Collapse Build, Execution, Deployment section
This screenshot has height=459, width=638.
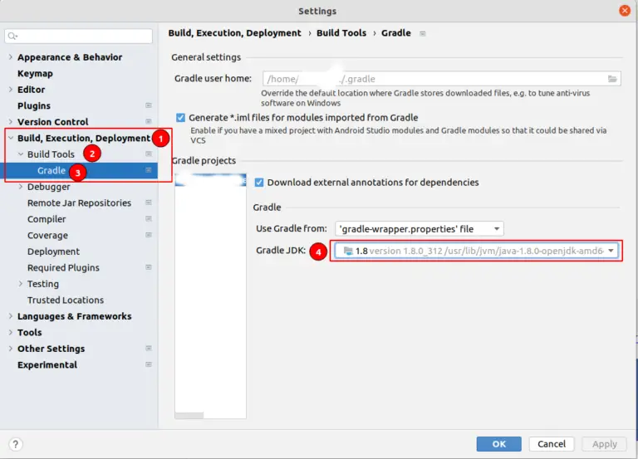[11, 138]
